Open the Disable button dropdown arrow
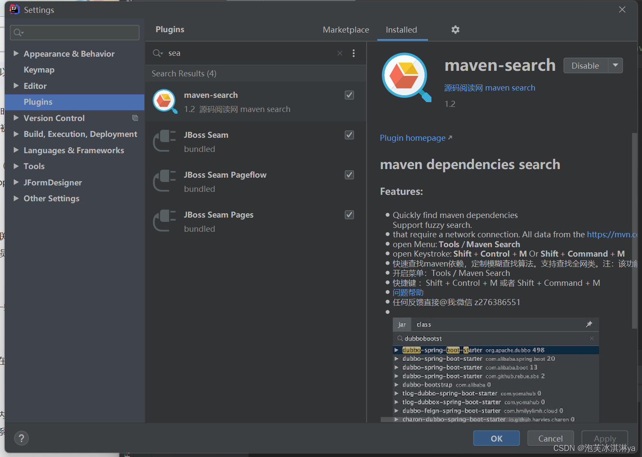The image size is (642, 457). click(x=615, y=66)
